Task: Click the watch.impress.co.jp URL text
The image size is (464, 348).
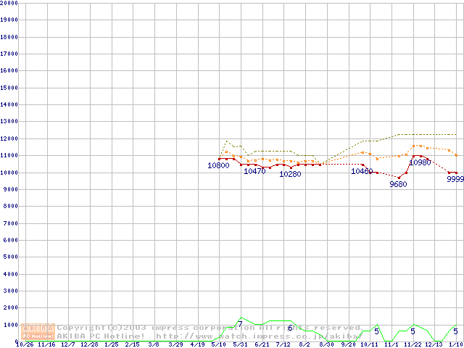Action: [x=257, y=336]
